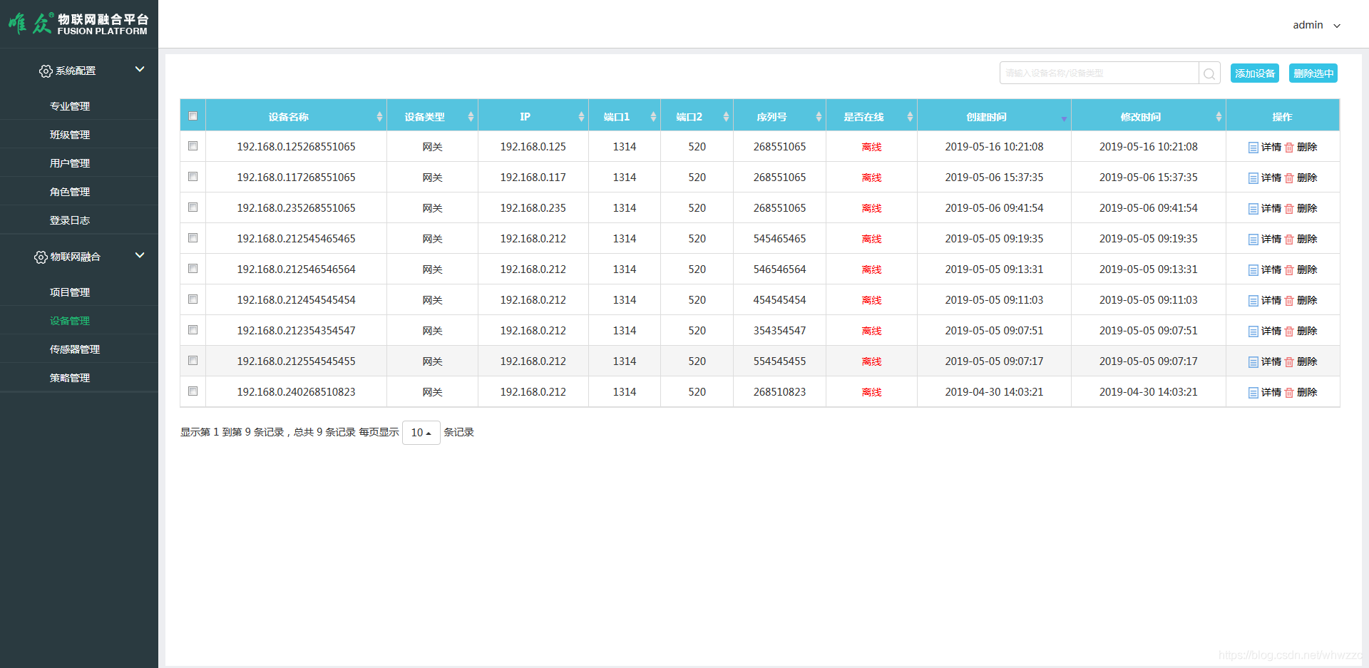
Task: Click trash icon for 192.168.0.212546546564 row
Action: [x=1289, y=270]
